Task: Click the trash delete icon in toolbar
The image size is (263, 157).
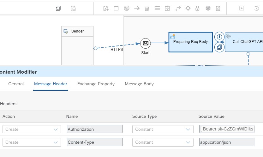Action: tap(147, 9)
